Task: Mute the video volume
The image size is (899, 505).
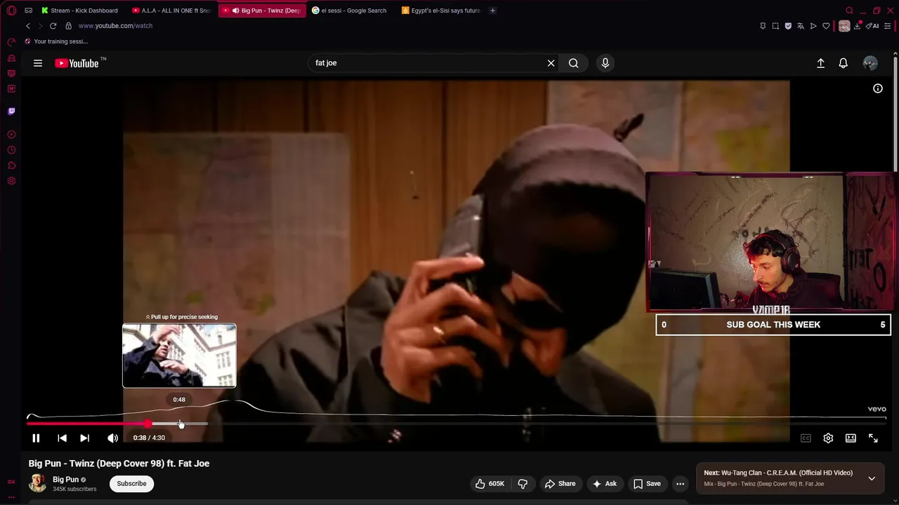Action: coord(112,438)
